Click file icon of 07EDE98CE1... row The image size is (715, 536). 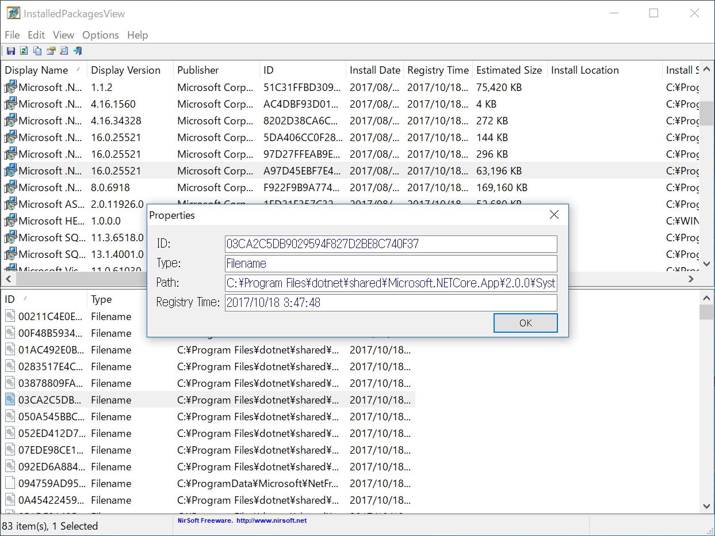point(10,450)
